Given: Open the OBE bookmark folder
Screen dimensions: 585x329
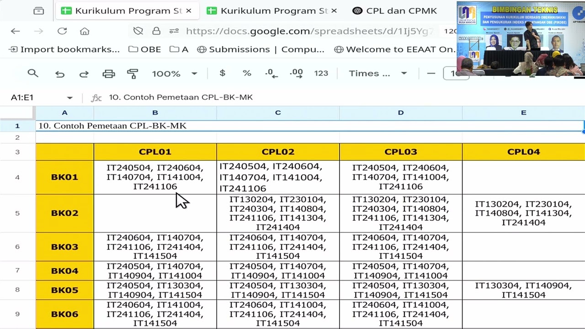Looking at the screenshot, I should coord(145,49).
